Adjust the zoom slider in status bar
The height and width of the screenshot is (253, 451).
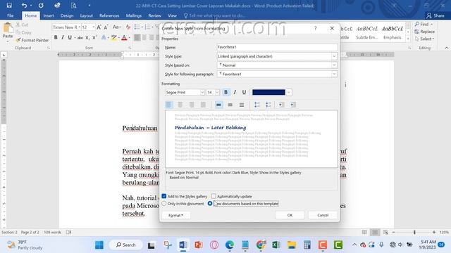(x=414, y=232)
